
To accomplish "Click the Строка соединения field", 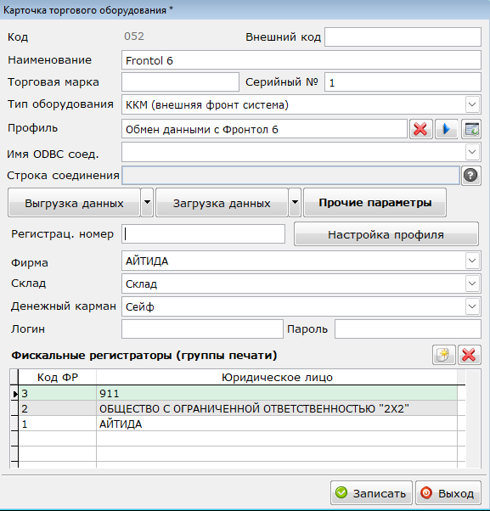I will (x=290, y=176).
